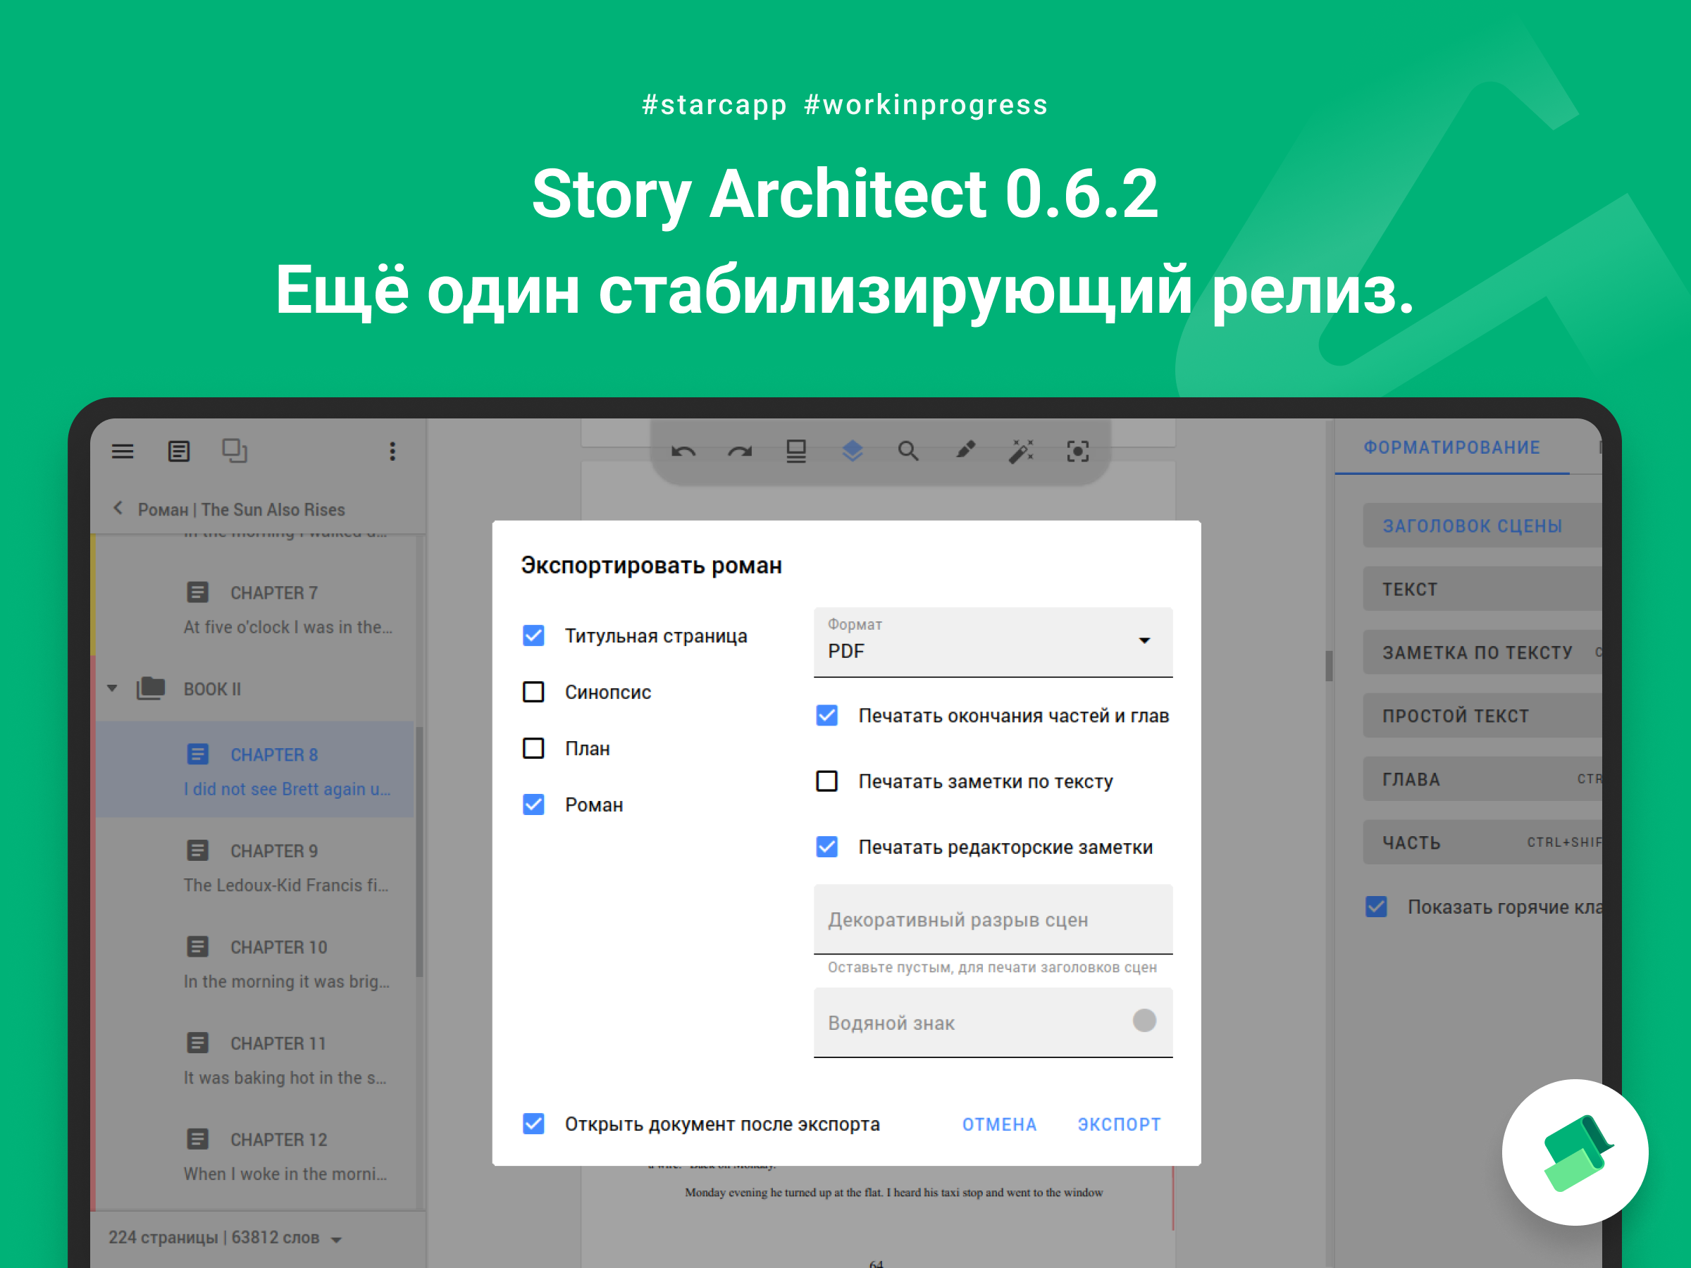This screenshot has height=1268, width=1691.
Task: Apply the ЗАМЕТКА ПО ТЕКСТУ style
Action: [x=1482, y=653]
